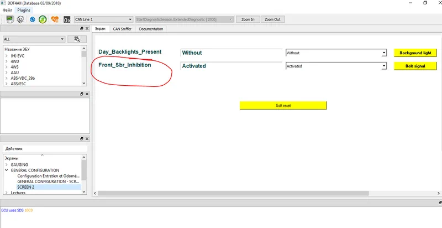Click the green ECU screen toolbar icon

(x=10, y=19)
